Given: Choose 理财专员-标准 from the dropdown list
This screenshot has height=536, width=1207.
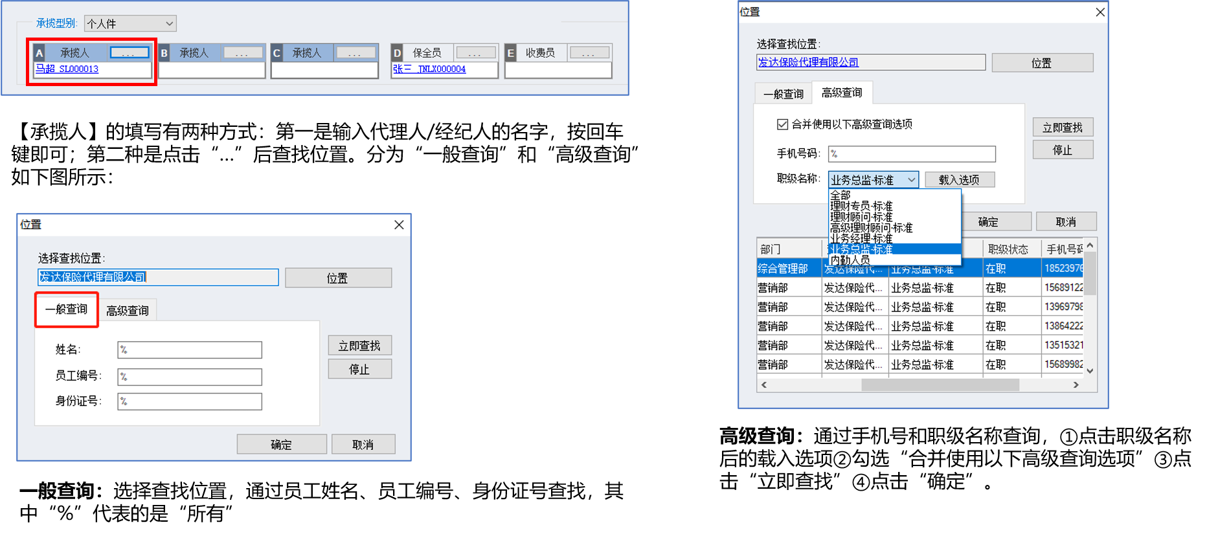Looking at the screenshot, I should pos(861,206).
